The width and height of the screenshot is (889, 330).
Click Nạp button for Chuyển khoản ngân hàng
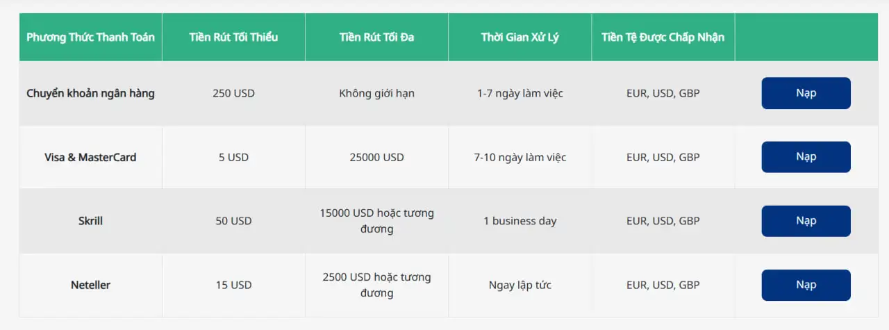(806, 93)
